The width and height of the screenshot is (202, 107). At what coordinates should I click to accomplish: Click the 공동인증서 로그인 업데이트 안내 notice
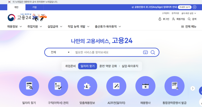click(x=156, y=7)
